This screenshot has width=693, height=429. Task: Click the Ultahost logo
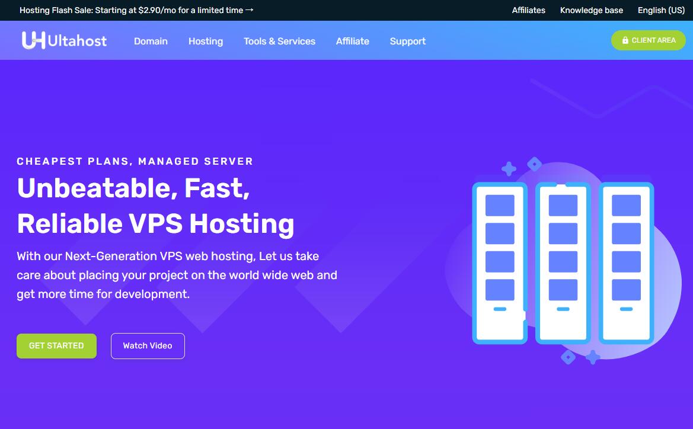point(64,40)
